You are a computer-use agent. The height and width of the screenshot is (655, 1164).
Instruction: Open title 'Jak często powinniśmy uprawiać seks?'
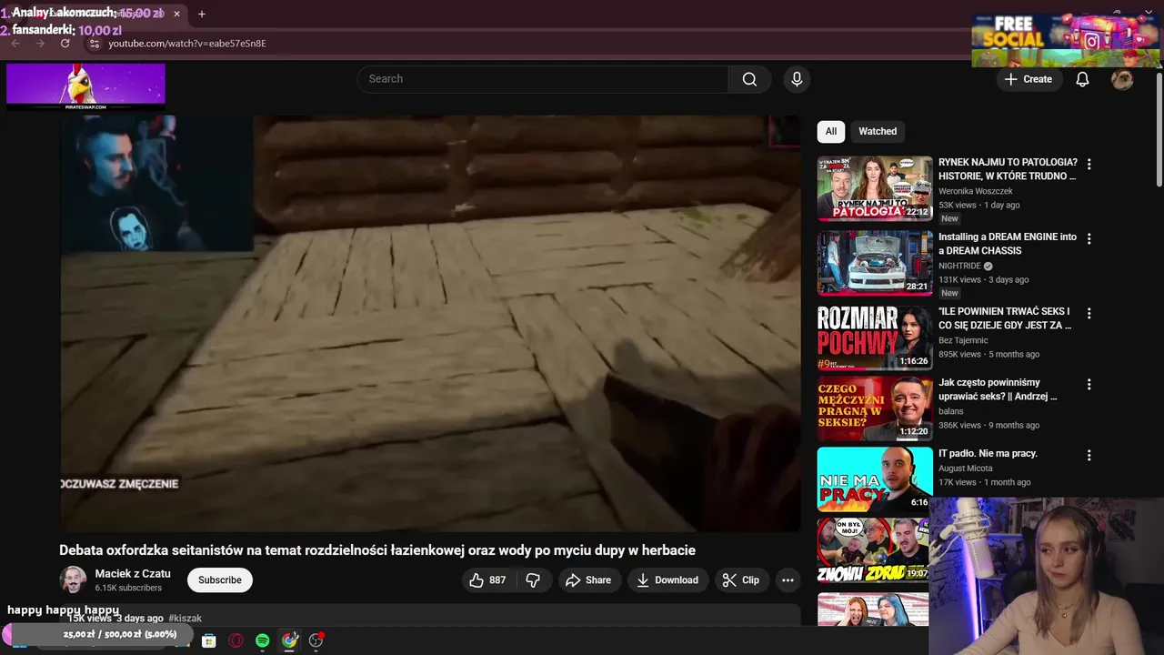998,389
